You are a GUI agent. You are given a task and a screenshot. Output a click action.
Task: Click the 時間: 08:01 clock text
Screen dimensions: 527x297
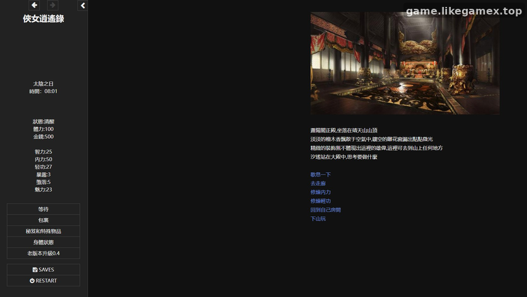pyautogui.click(x=43, y=91)
